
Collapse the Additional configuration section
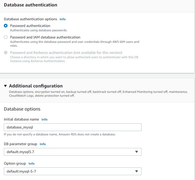pyautogui.click(x=5, y=86)
